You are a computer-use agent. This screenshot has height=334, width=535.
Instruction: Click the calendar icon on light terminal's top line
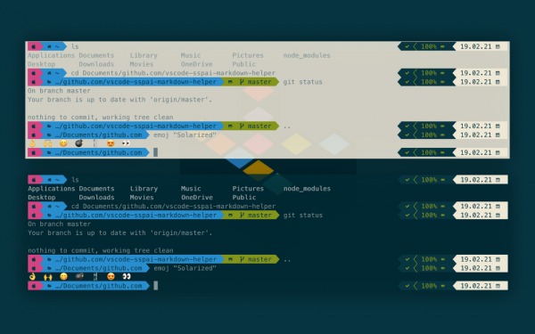click(498, 46)
